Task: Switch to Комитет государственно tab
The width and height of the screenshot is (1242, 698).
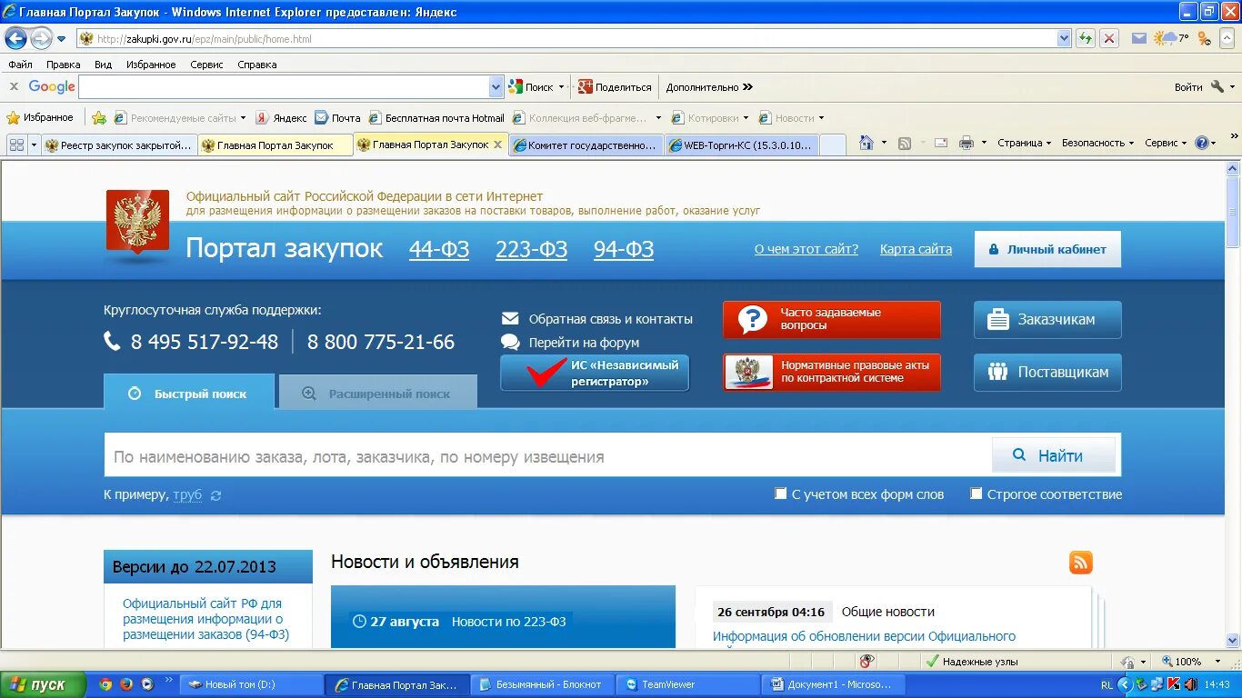Action: click(587, 145)
